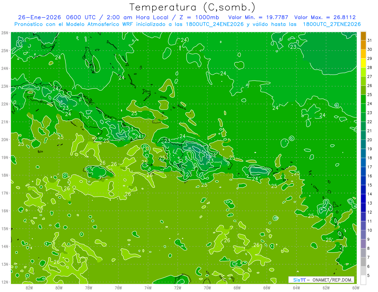Click the color scale label "13"
Viewport: 378px width, 292px height.
pos(370,203)
